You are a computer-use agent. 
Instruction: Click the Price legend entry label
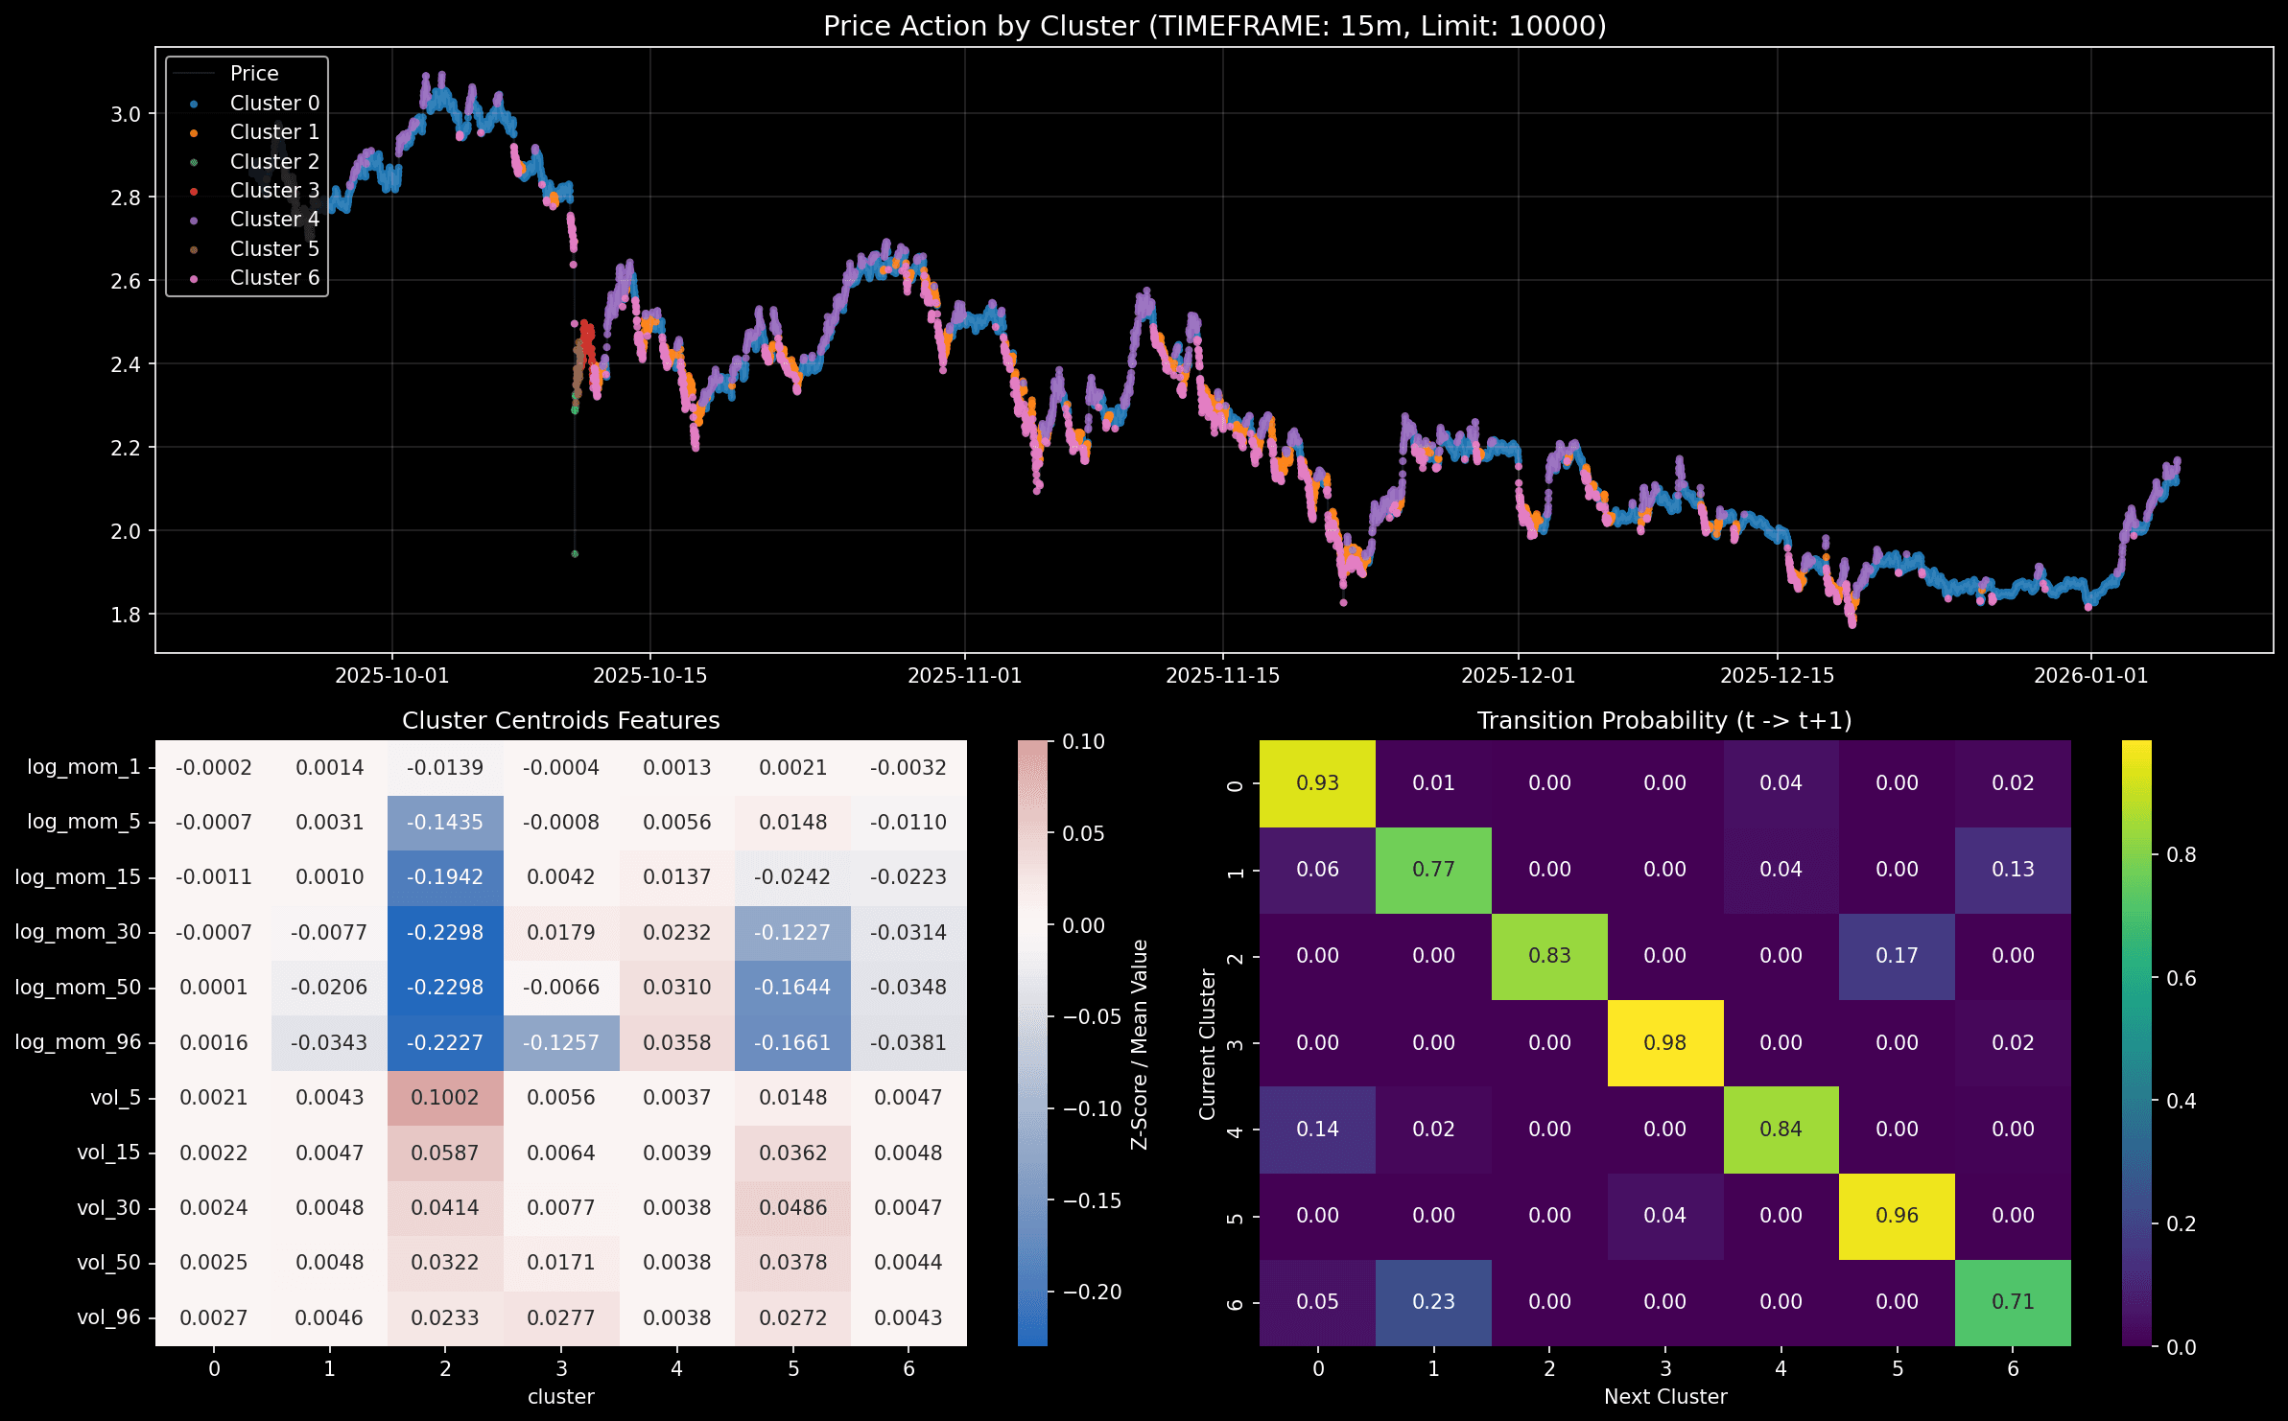click(x=254, y=74)
